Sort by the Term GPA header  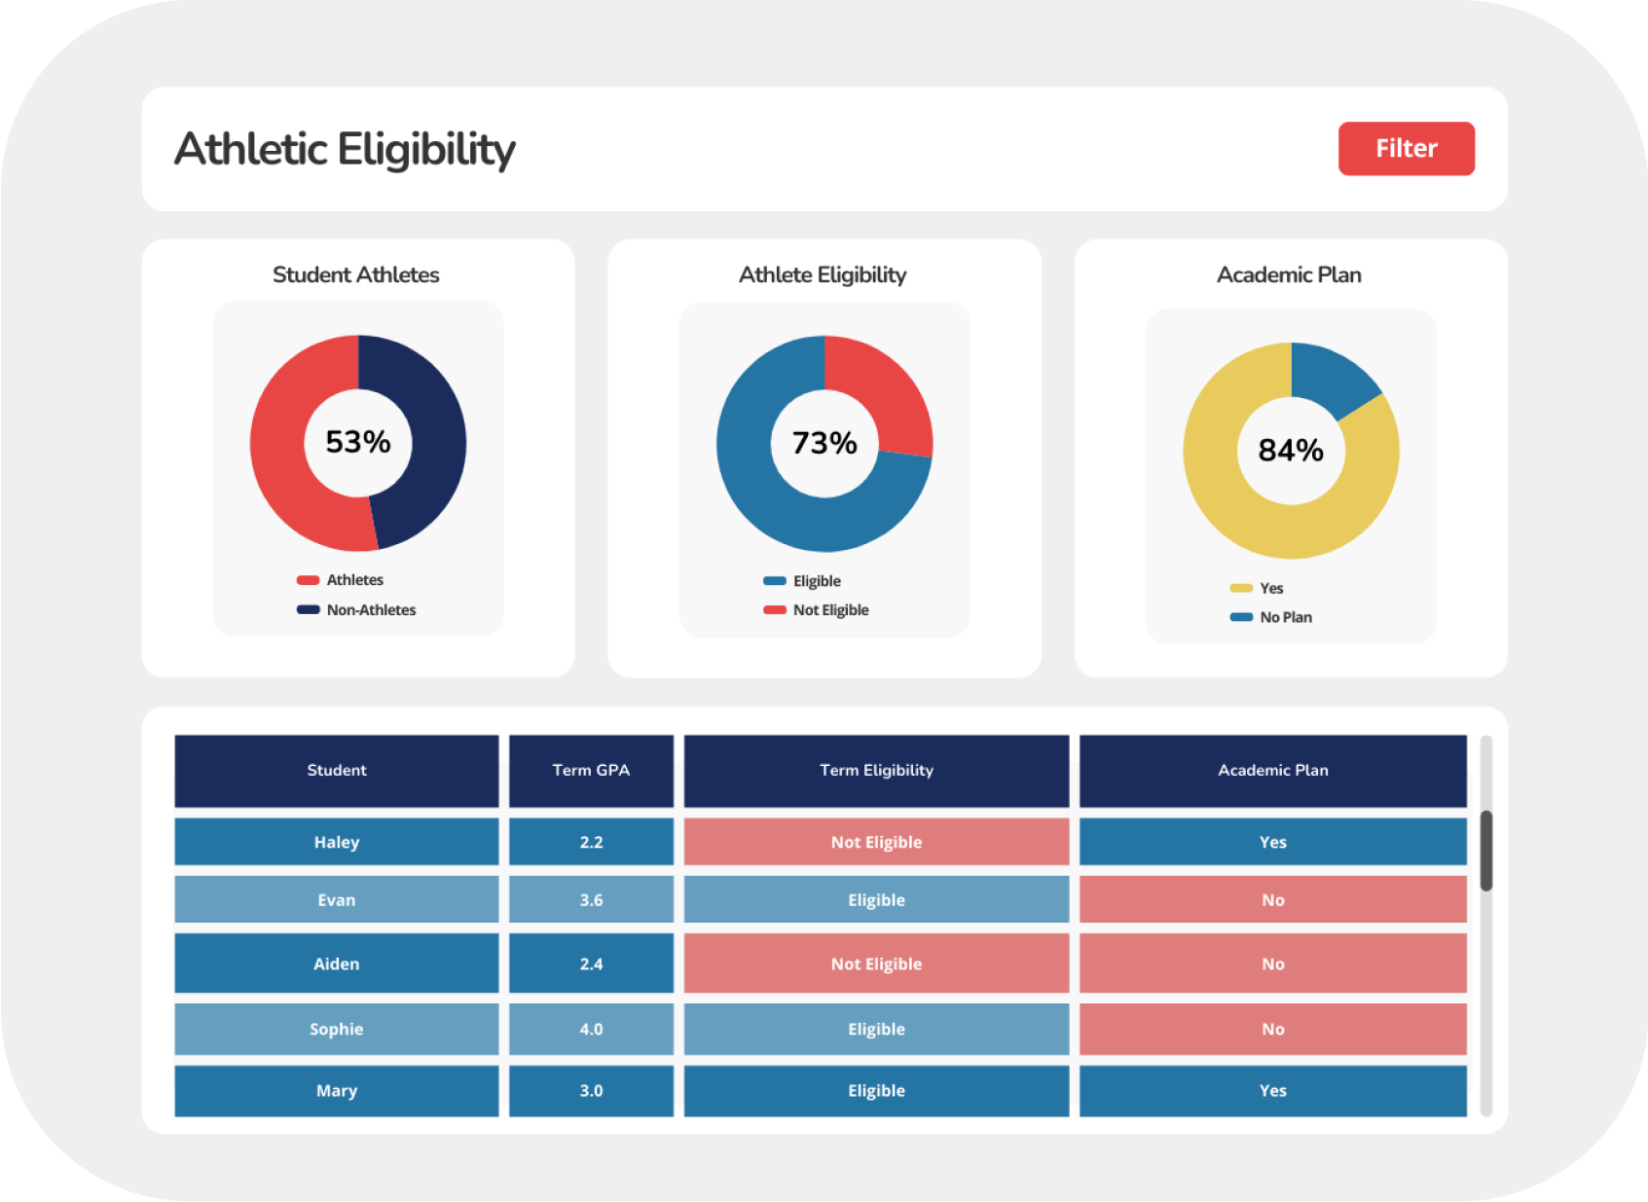pos(591,771)
